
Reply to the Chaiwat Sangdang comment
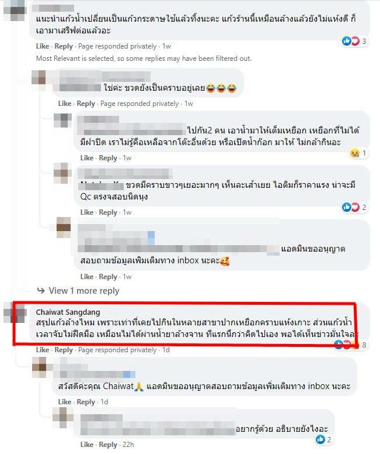64,350
